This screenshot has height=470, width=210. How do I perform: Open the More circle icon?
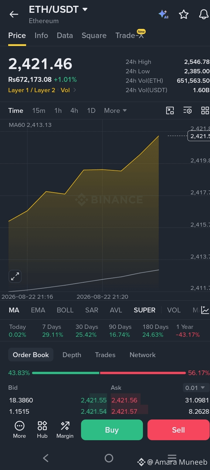[x=19, y=430]
